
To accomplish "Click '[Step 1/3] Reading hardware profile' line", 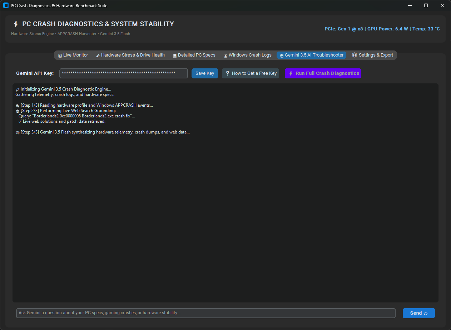I will [x=87, y=105].
